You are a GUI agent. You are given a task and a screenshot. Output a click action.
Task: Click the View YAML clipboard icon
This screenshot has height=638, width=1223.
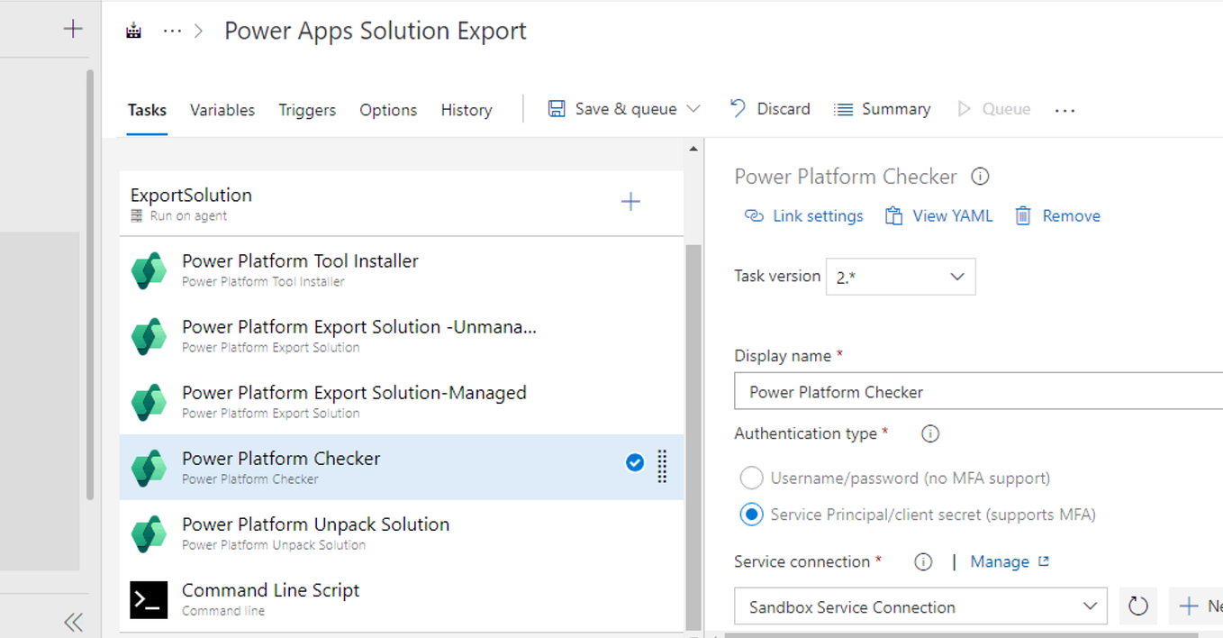point(893,215)
